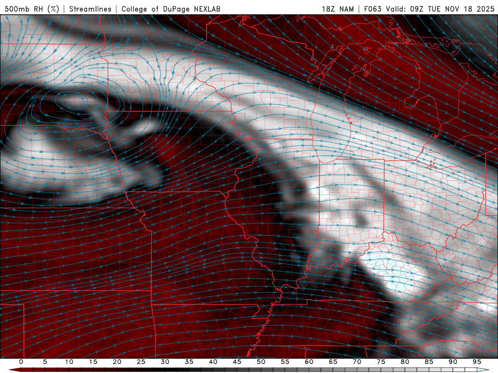Click the colorbar label "60"
Viewport: 498px width, 373px height.
click(x=309, y=362)
